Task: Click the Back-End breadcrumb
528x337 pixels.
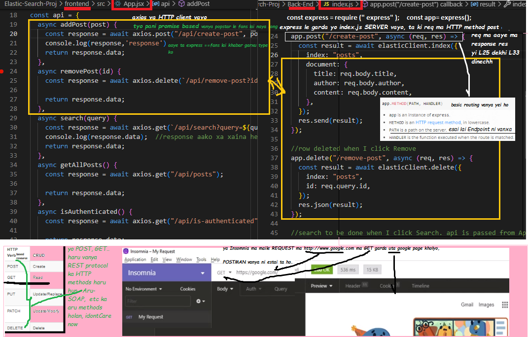Action: pyautogui.click(x=300, y=4)
